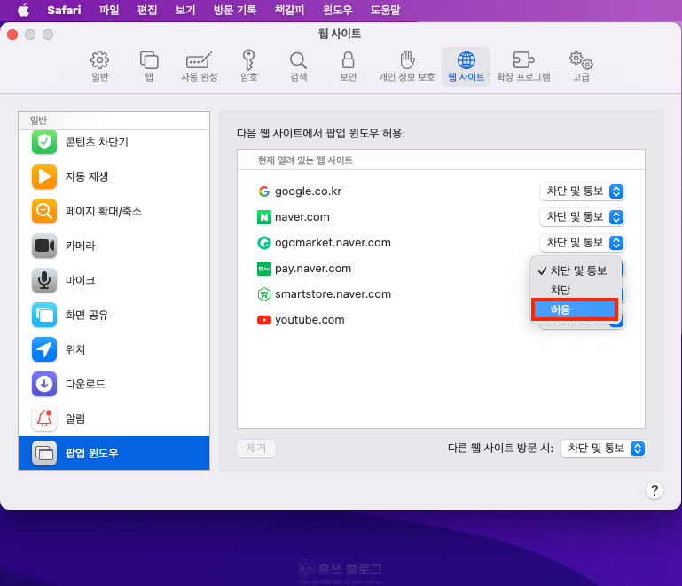Image resolution: width=682 pixels, height=586 pixels.
Task: Open the 암호 (Passwords) key icon tab
Action: point(249,66)
